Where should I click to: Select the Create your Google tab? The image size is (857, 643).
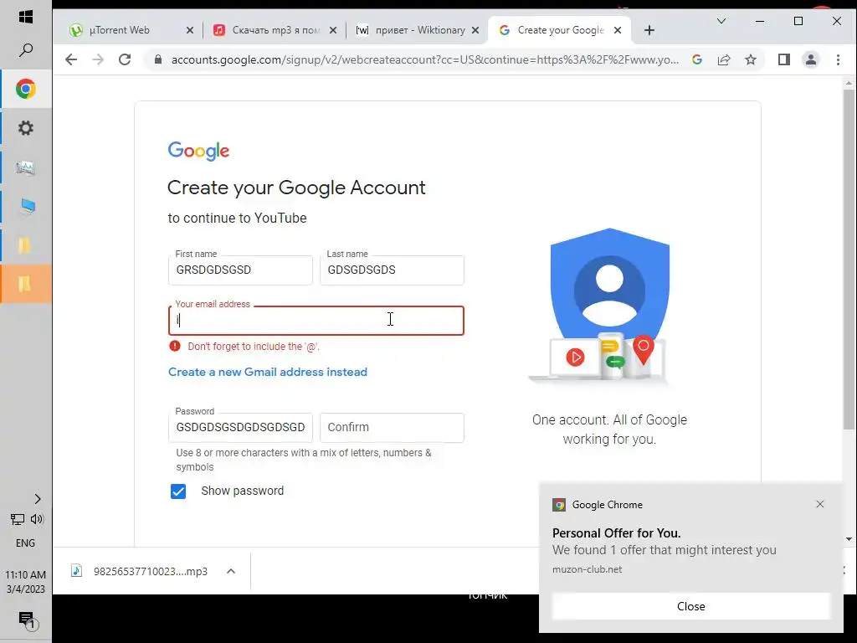coord(560,30)
